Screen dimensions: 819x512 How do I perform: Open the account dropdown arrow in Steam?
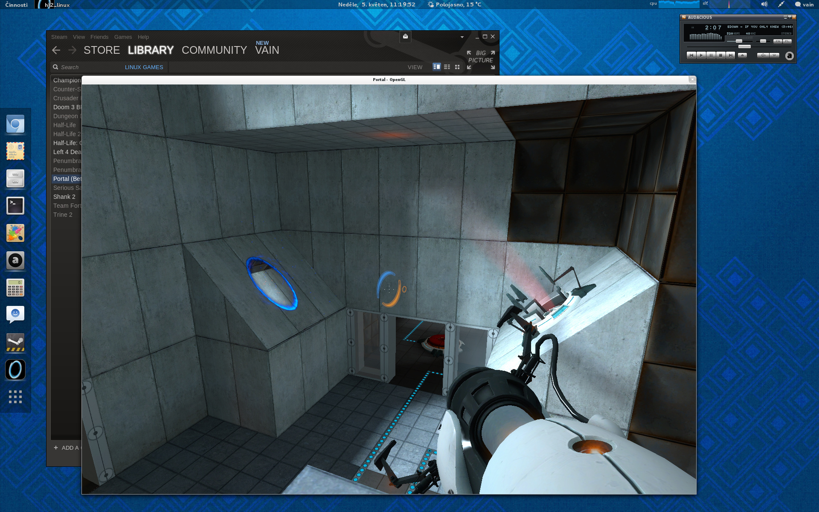(462, 37)
